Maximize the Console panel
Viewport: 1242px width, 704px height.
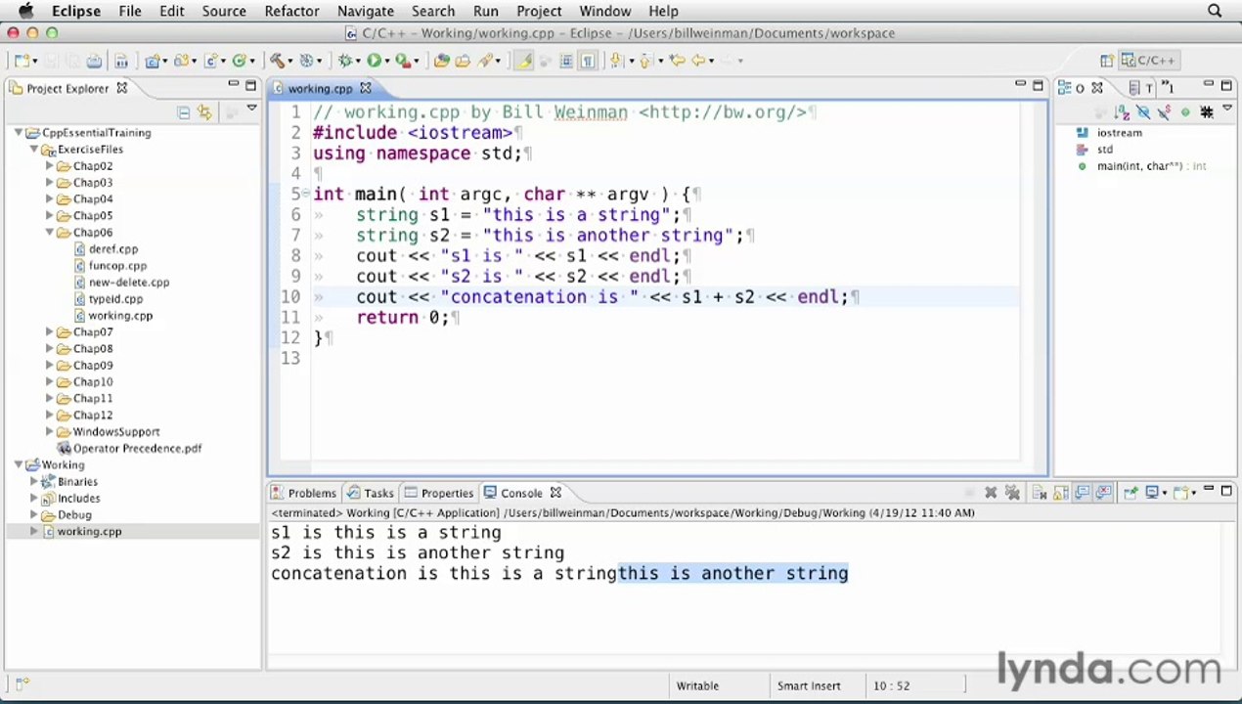(1226, 491)
